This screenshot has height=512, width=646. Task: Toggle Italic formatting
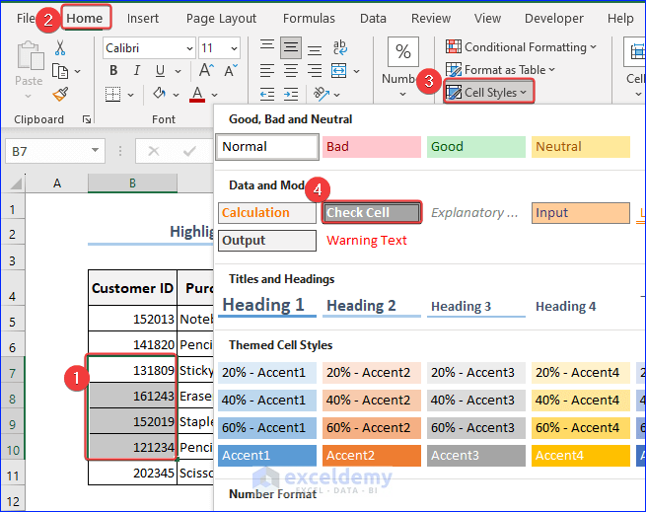[x=137, y=70]
